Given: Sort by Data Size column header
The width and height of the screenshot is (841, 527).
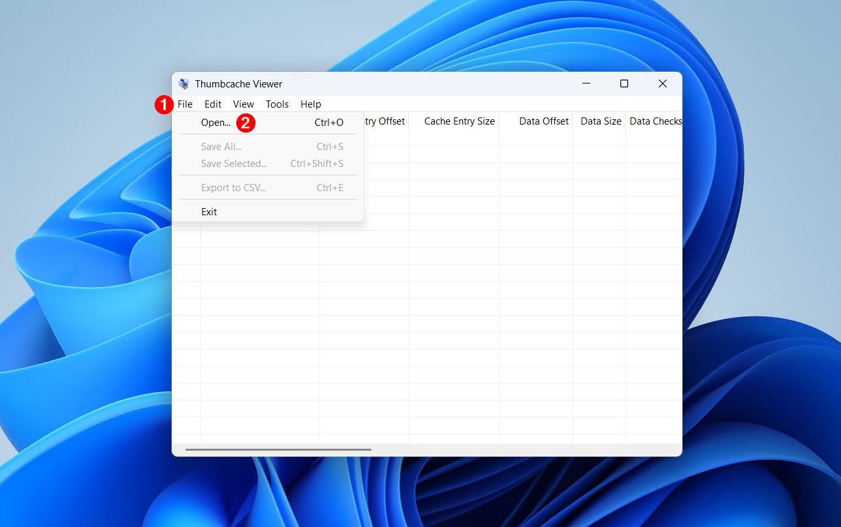Looking at the screenshot, I should tap(599, 121).
